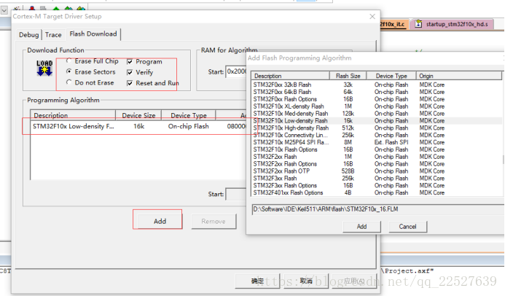The image size is (505, 296).
Task: Select STM32F10x Flash Options row
Action: 377,149
